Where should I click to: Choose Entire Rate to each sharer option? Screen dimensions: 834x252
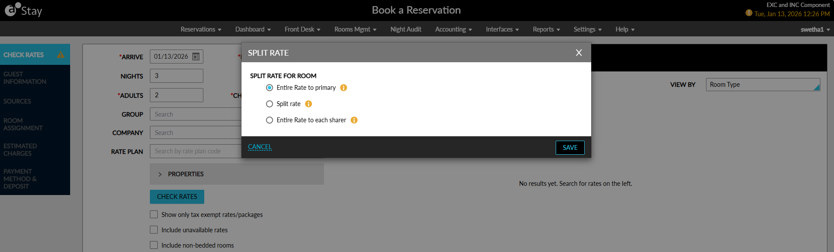(x=270, y=120)
